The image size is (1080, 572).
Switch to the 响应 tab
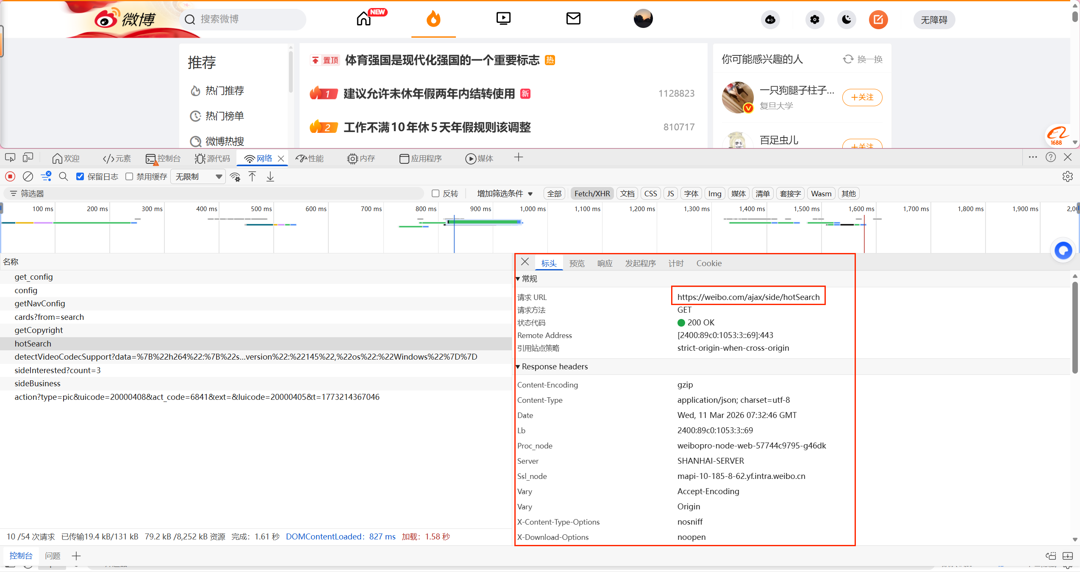(605, 263)
